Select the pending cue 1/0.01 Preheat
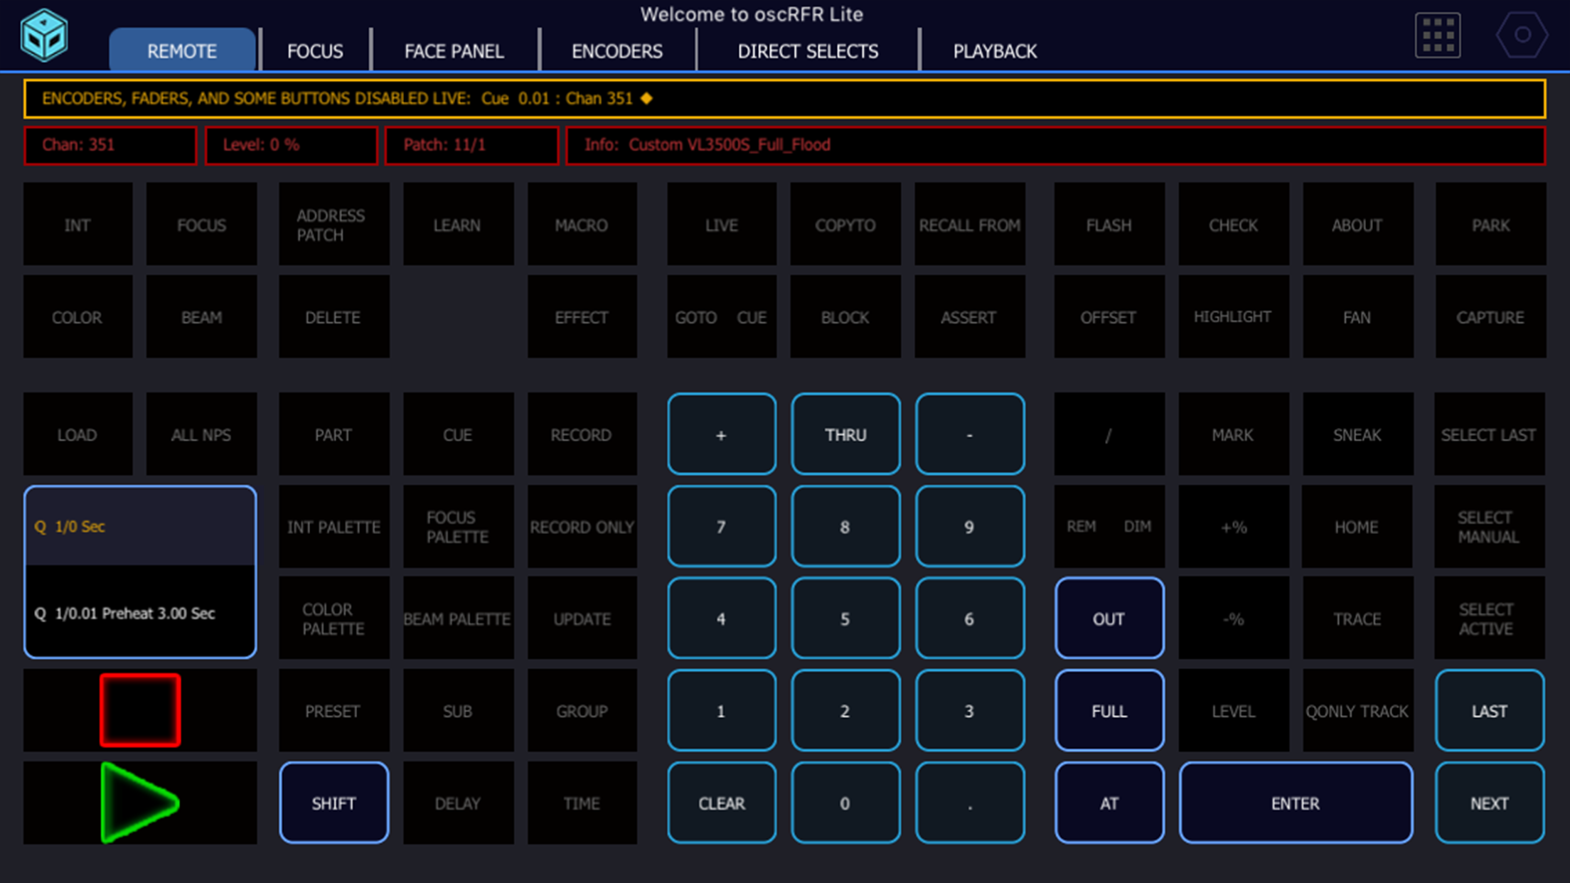The width and height of the screenshot is (1570, 883). click(139, 613)
